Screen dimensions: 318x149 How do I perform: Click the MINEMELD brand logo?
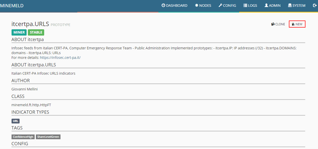click(12, 6)
